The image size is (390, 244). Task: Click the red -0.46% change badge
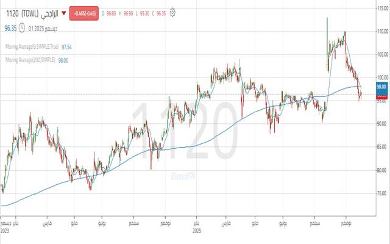tap(84, 12)
